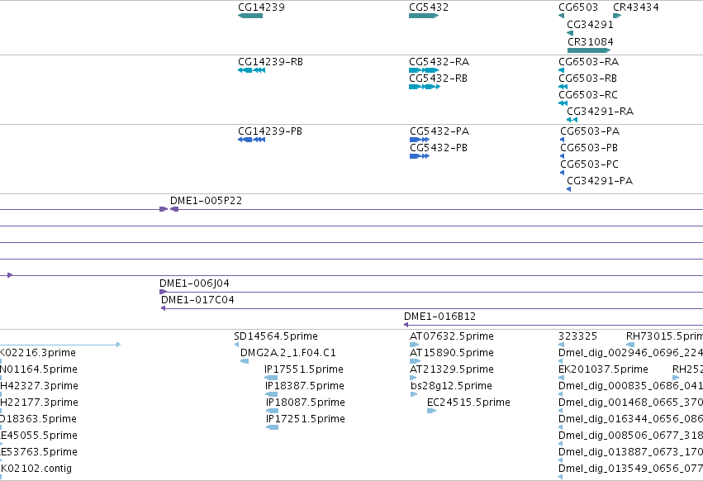Screen dimensions: 703x481
Task: Select the IP17551.5prime EST glyph
Action: click(271, 378)
